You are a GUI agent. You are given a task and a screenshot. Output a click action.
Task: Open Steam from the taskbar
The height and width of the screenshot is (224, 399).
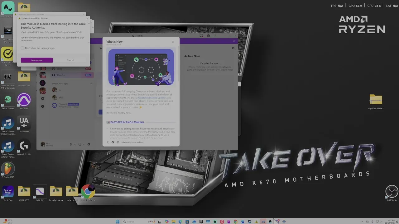[x=249, y=222]
